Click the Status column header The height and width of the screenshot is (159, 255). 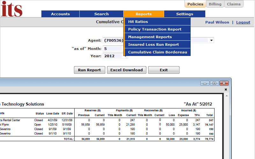pyautogui.click(x=40, y=114)
